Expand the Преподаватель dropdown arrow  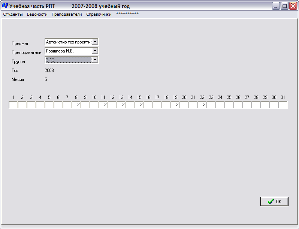[x=95, y=51]
